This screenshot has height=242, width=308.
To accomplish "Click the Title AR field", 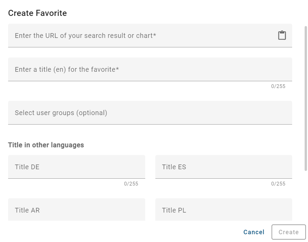I will tap(77, 210).
